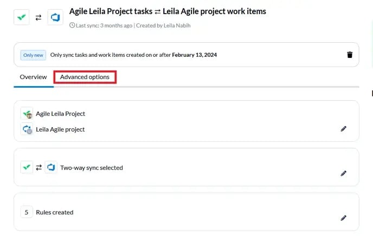Click the Only new badge
Viewport: 373px width, 236px height.
(33, 55)
